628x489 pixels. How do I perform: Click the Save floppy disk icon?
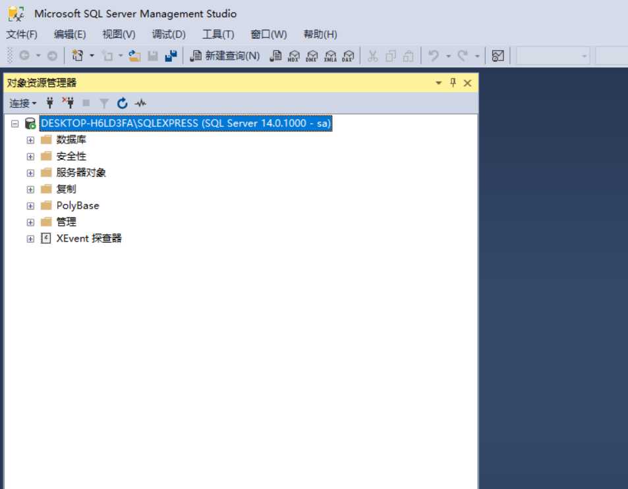[153, 56]
